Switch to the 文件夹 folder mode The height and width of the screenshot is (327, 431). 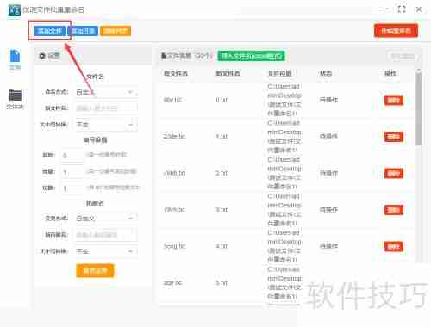(15, 99)
